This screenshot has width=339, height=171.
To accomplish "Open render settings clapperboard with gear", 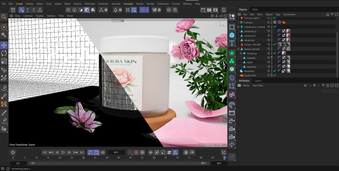I will 216,10.
